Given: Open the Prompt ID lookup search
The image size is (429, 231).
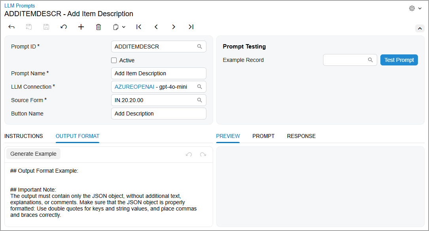Looking at the screenshot, I should 200,47.
